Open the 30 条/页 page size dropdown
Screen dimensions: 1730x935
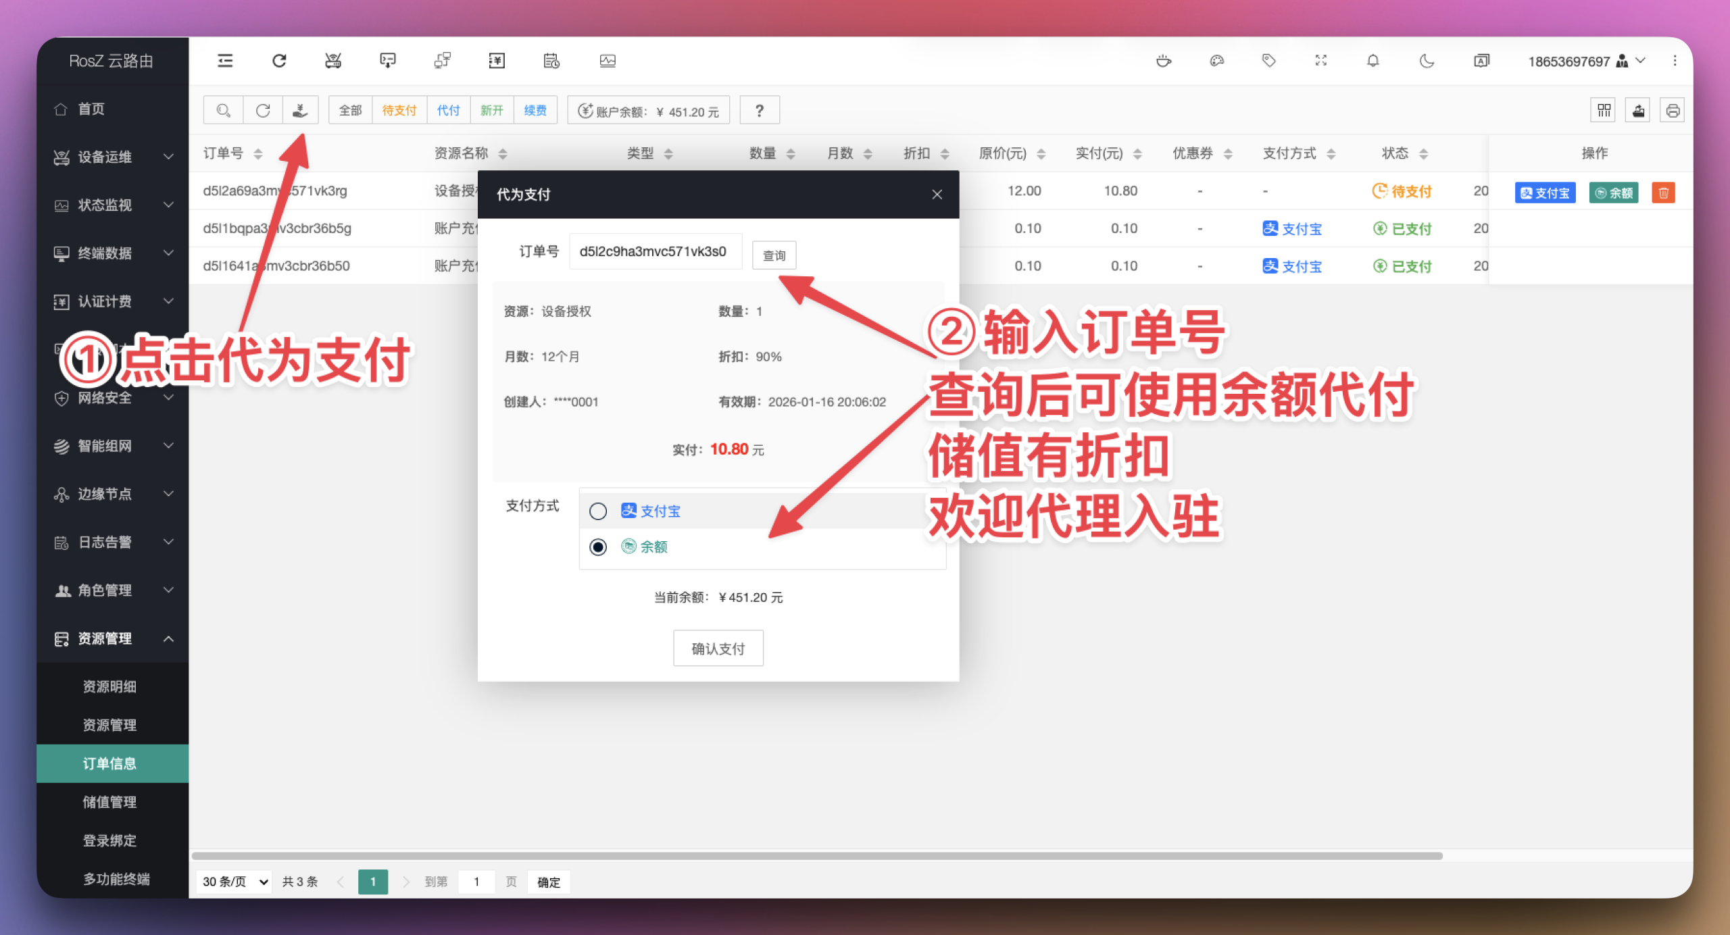tap(234, 882)
